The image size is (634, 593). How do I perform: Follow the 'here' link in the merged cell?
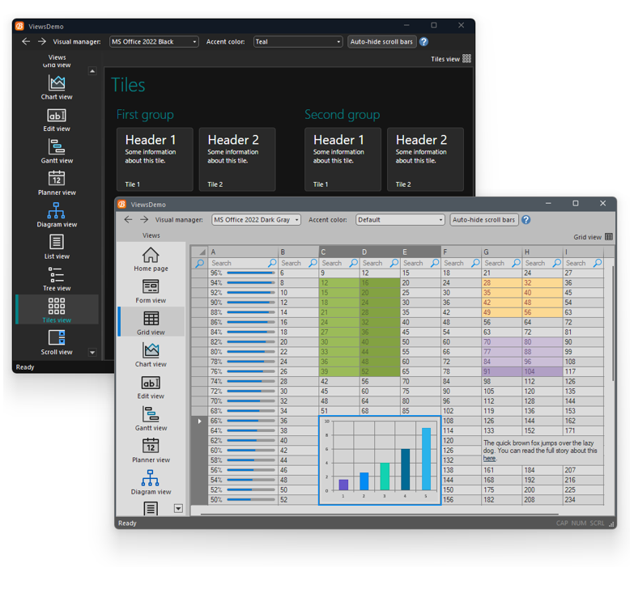[489, 458]
